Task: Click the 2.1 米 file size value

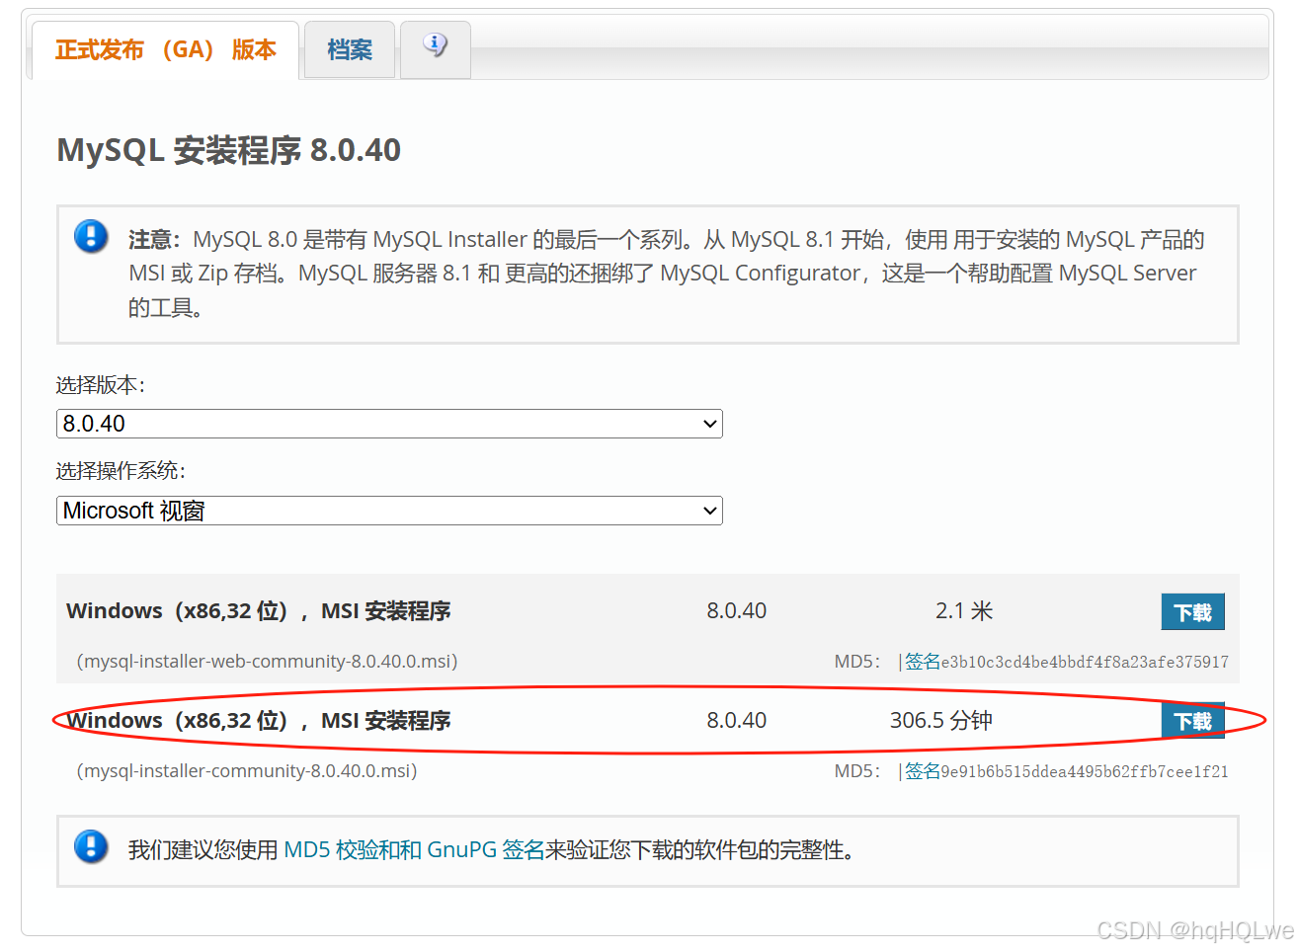Action: [964, 611]
